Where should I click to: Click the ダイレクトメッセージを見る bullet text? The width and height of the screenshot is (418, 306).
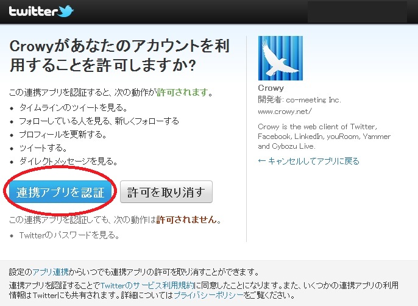click(68, 161)
